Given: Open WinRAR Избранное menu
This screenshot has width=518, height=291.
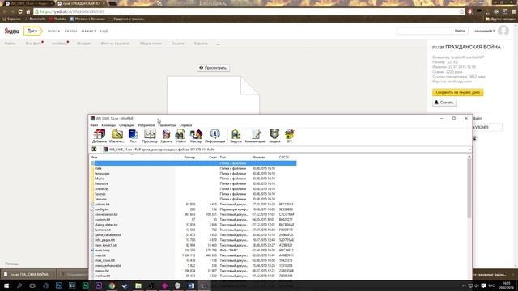Looking at the screenshot, I should pos(146,125).
